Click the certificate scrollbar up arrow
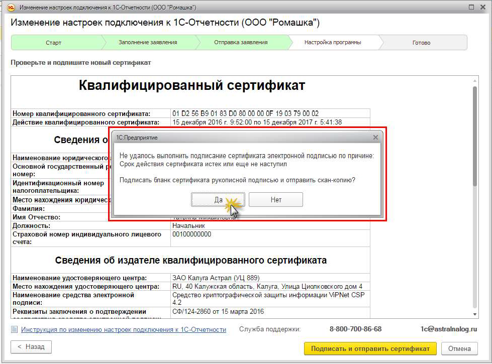This screenshot has height=364, width=492. click(x=475, y=80)
